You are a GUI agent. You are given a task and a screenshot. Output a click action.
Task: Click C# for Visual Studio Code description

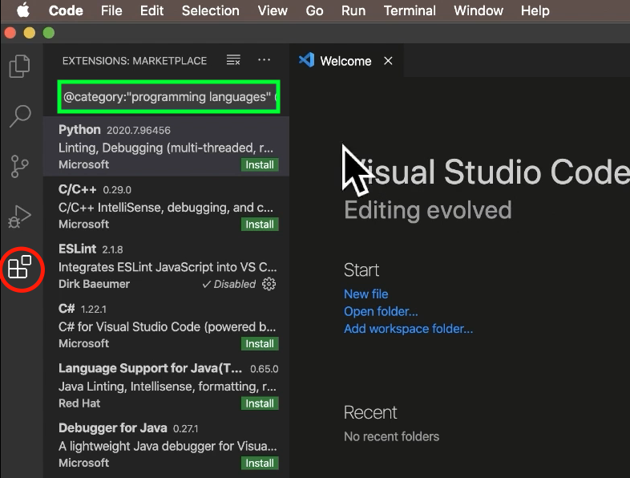168,327
